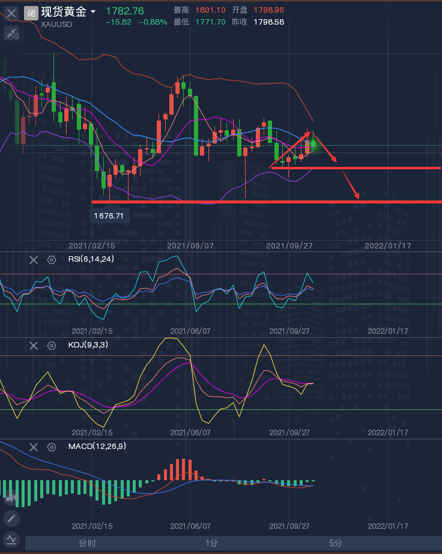Select the pencil drawing tool

(11, 518)
